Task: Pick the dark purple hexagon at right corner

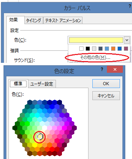Action: tap(74, 128)
